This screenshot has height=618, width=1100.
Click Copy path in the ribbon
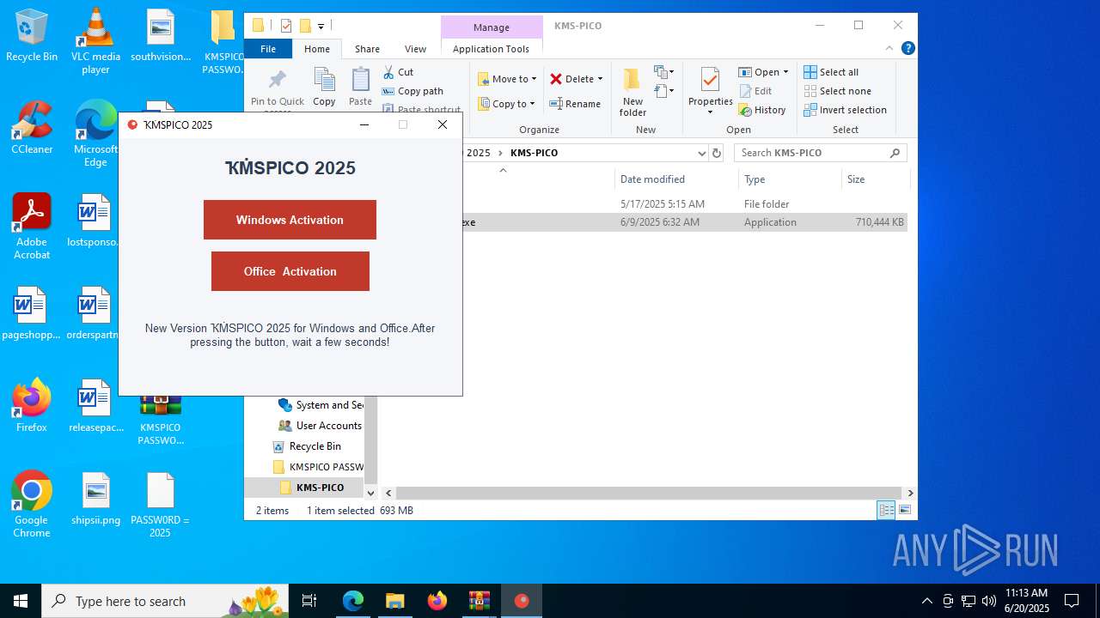tap(412, 91)
